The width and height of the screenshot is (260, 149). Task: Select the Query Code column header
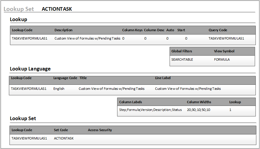[218, 30]
